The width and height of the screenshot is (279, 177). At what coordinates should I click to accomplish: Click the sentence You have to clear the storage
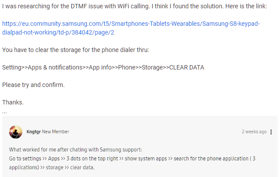point(76,50)
